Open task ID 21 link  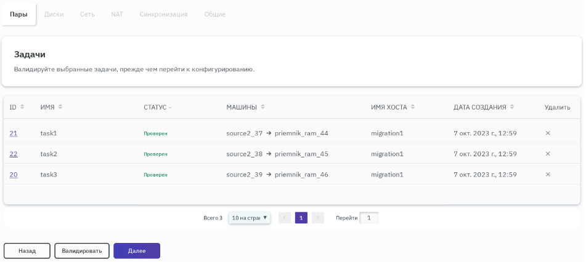[x=14, y=133]
